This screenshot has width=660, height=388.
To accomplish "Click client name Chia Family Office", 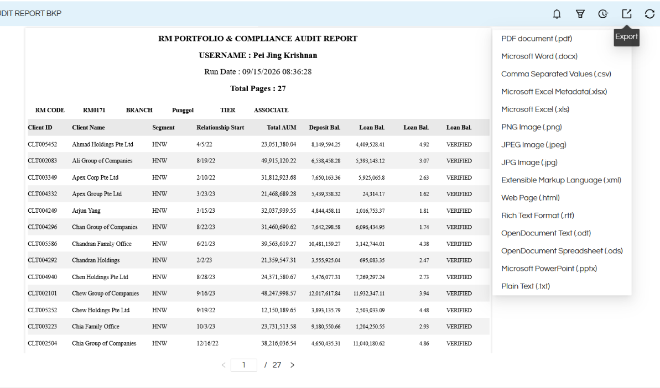I will [96, 327].
